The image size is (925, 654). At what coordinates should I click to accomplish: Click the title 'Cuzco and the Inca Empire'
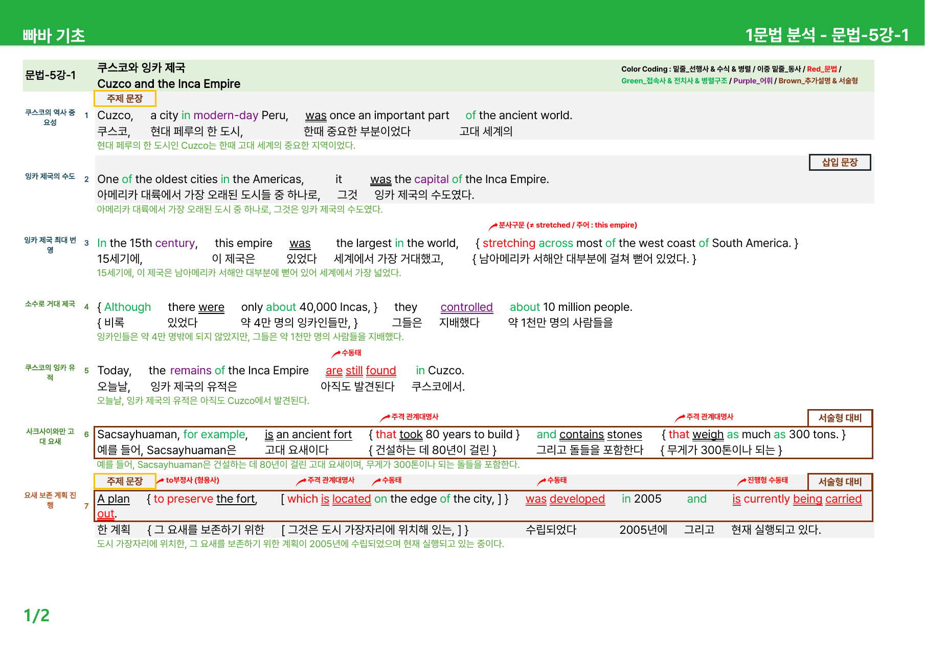coord(169,84)
